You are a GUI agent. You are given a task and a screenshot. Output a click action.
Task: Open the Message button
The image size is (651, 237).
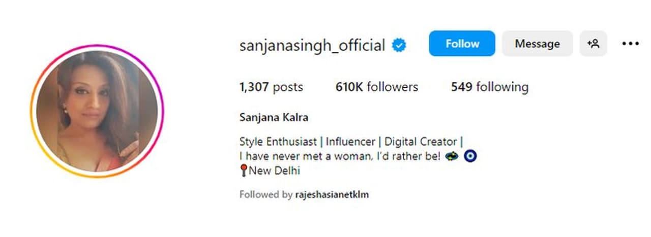[x=537, y=44]
